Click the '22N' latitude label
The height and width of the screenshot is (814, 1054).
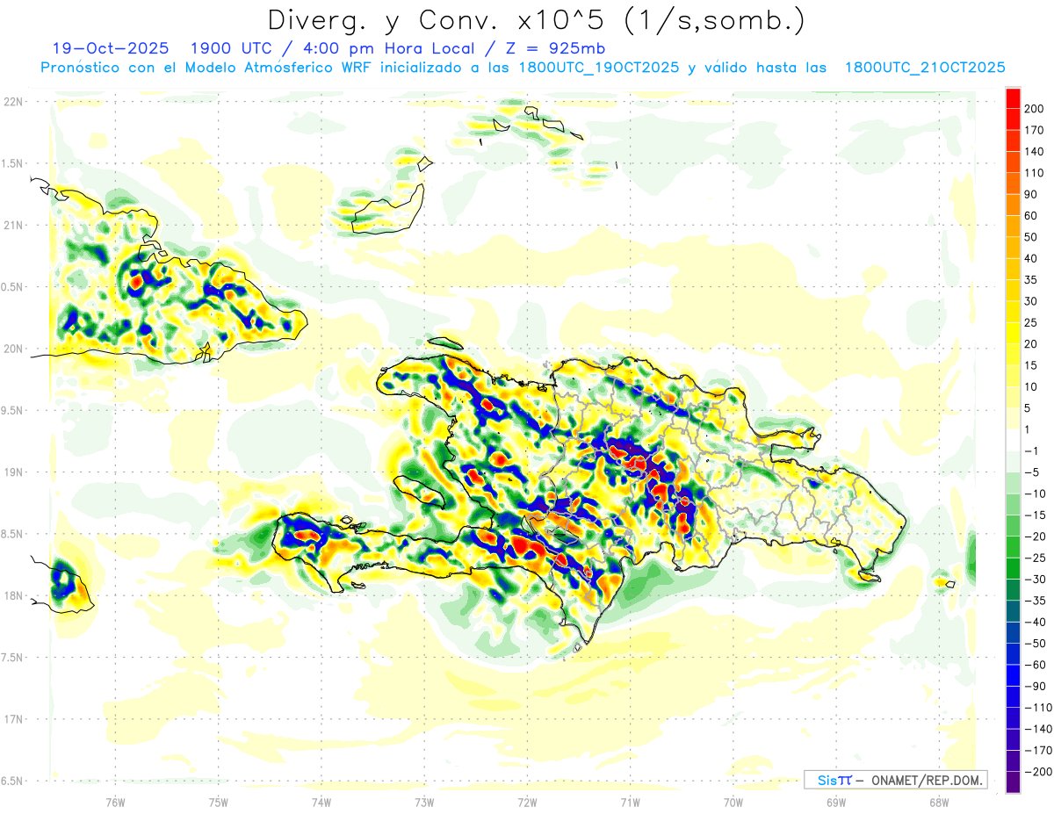[15, 102]
